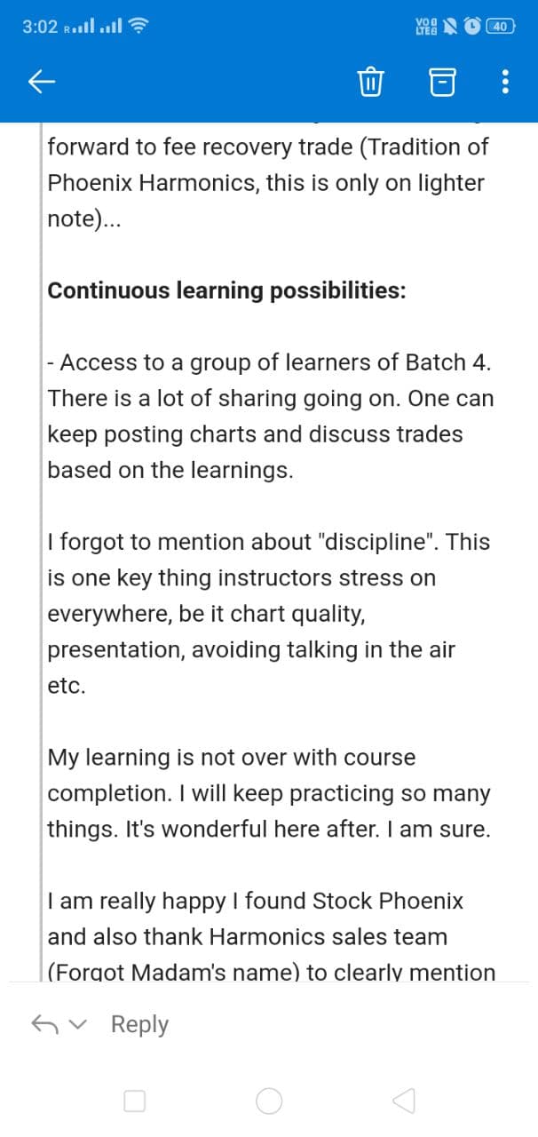Go back using the top-left arrow
The image size is (538, 1137).
(42, 83)
